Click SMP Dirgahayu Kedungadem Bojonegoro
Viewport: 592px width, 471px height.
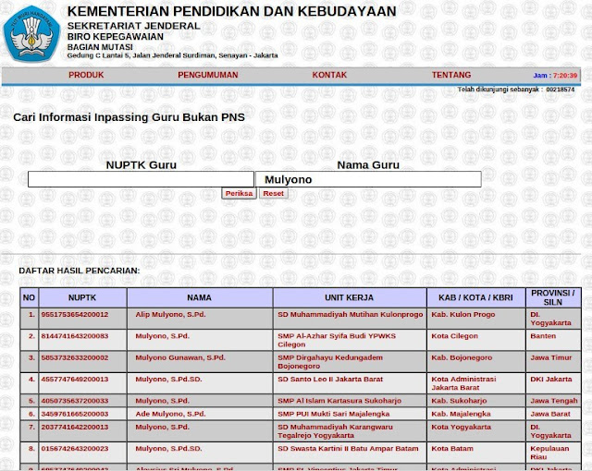[x=330, y=362]
